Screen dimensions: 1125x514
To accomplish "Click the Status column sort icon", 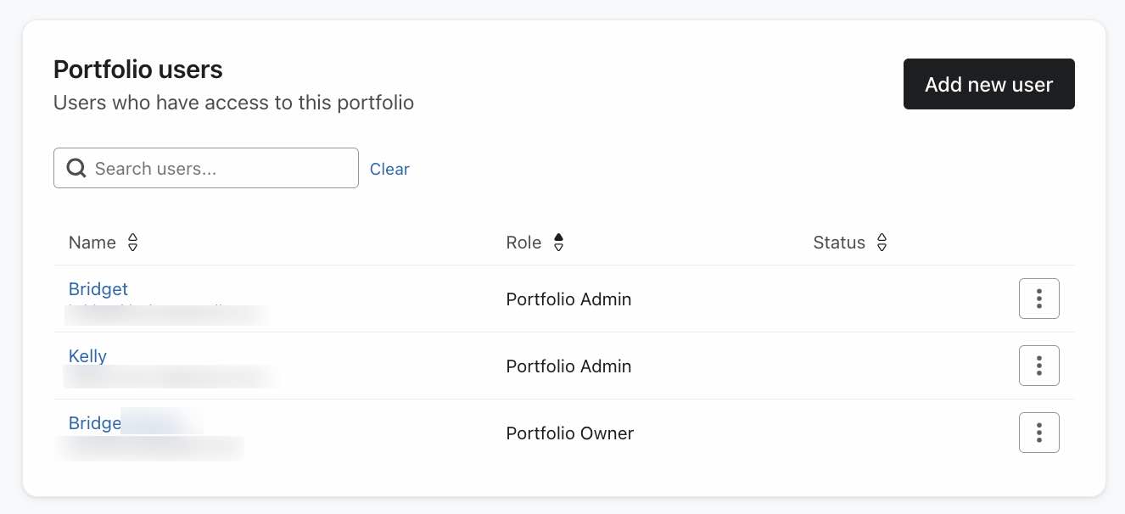I will tap(882, 243).
